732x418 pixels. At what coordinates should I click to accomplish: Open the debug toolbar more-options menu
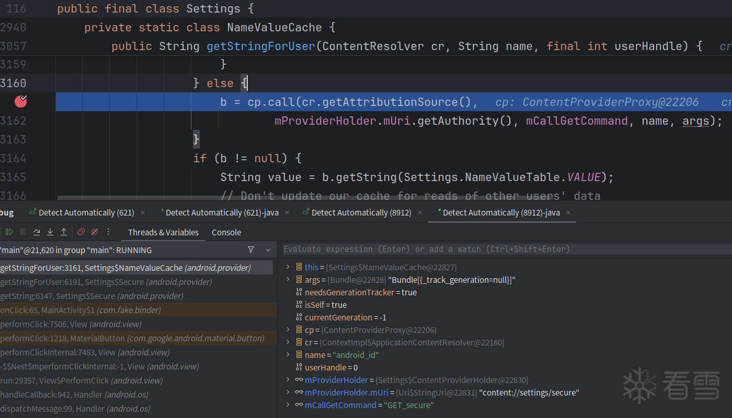click(x=108, y=232)
